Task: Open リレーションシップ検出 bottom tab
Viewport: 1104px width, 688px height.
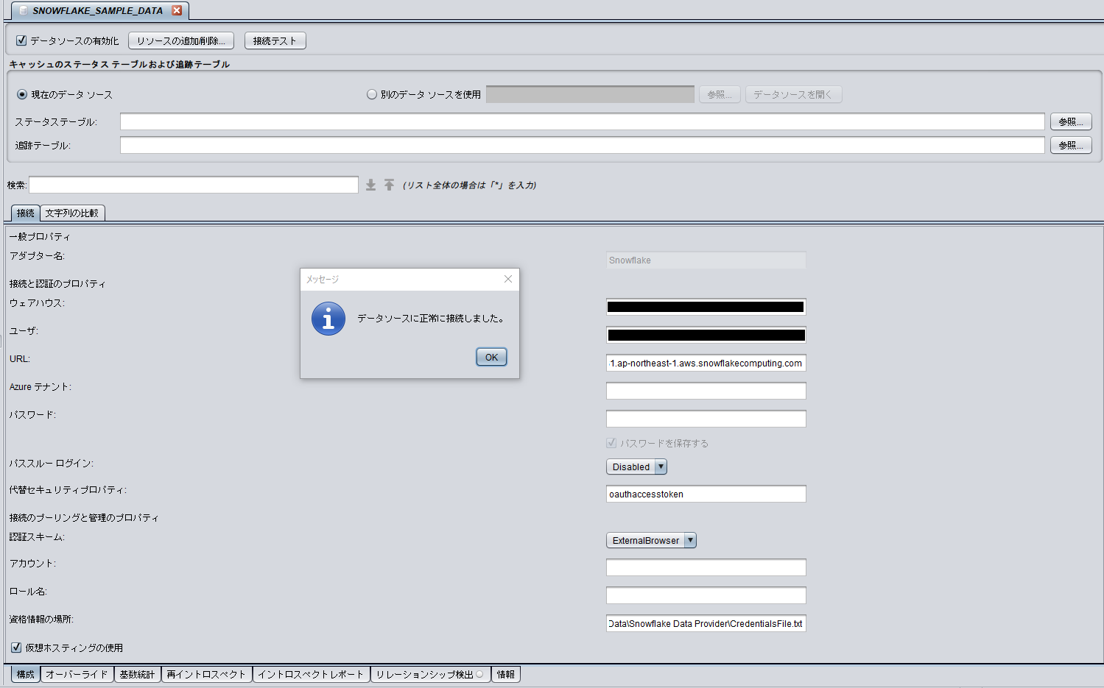Action: pos(431,674)
